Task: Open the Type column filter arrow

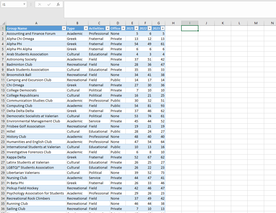Action: (x=86, y=28)
